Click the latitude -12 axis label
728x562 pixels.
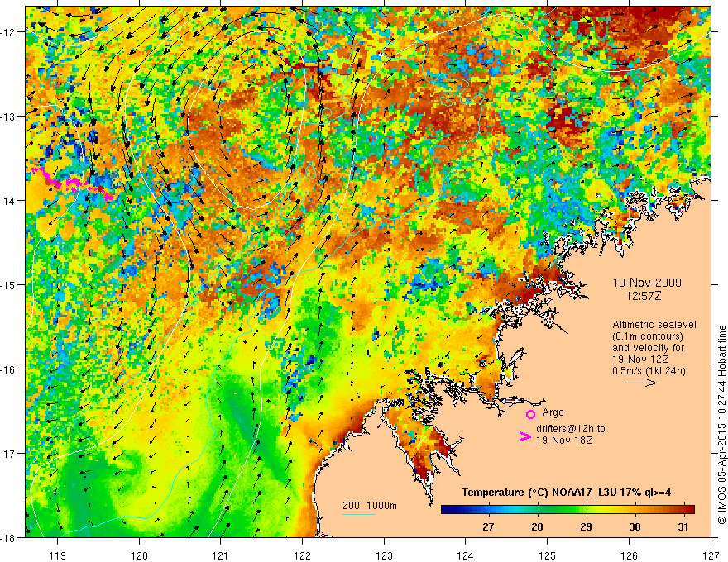[8, 32]
